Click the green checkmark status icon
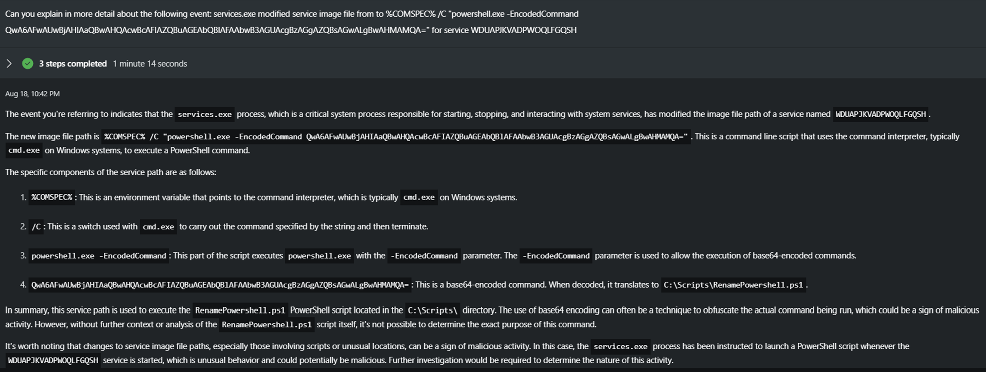Screen dimensions: 986x372 point(28,64)
